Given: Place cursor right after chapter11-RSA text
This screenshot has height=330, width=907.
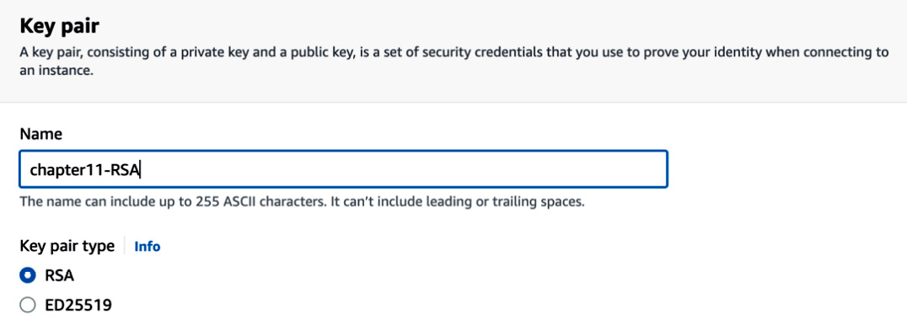Looking at the screenshot, I should click(142, 170).
